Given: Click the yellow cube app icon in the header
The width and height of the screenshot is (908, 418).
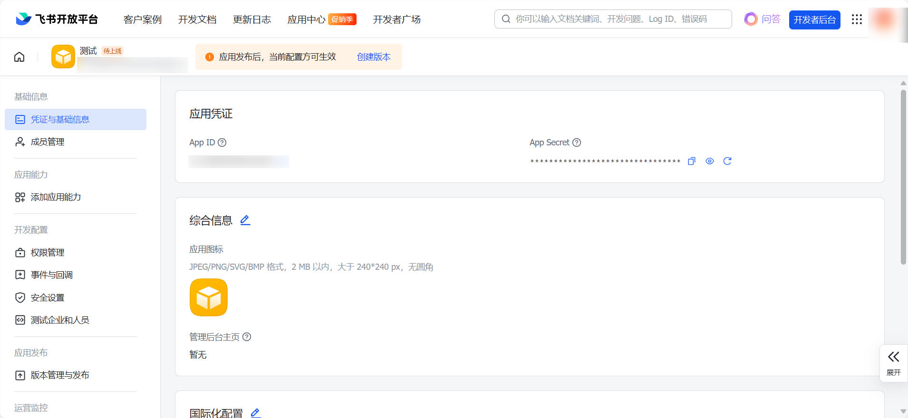Looking at the screenshot, I should [x=63, y=57].
